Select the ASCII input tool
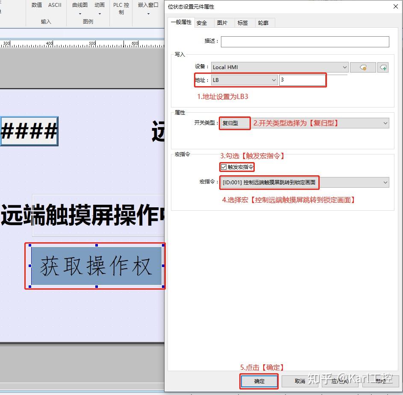The width and height of the screenshot is (403, 395). [x=55, y=5]
